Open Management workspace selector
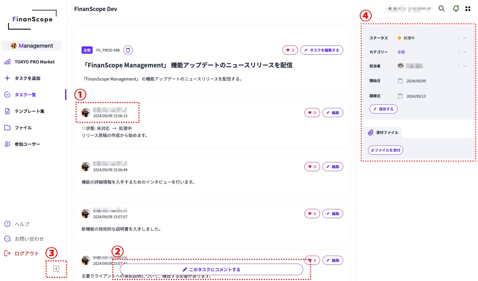This screenshot has height=281, width=478. point(32,46)
